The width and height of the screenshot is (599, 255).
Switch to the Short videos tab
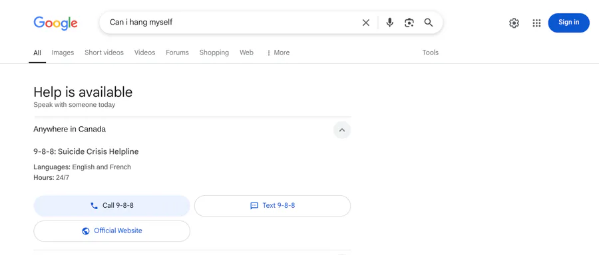(x=104, y=52)
